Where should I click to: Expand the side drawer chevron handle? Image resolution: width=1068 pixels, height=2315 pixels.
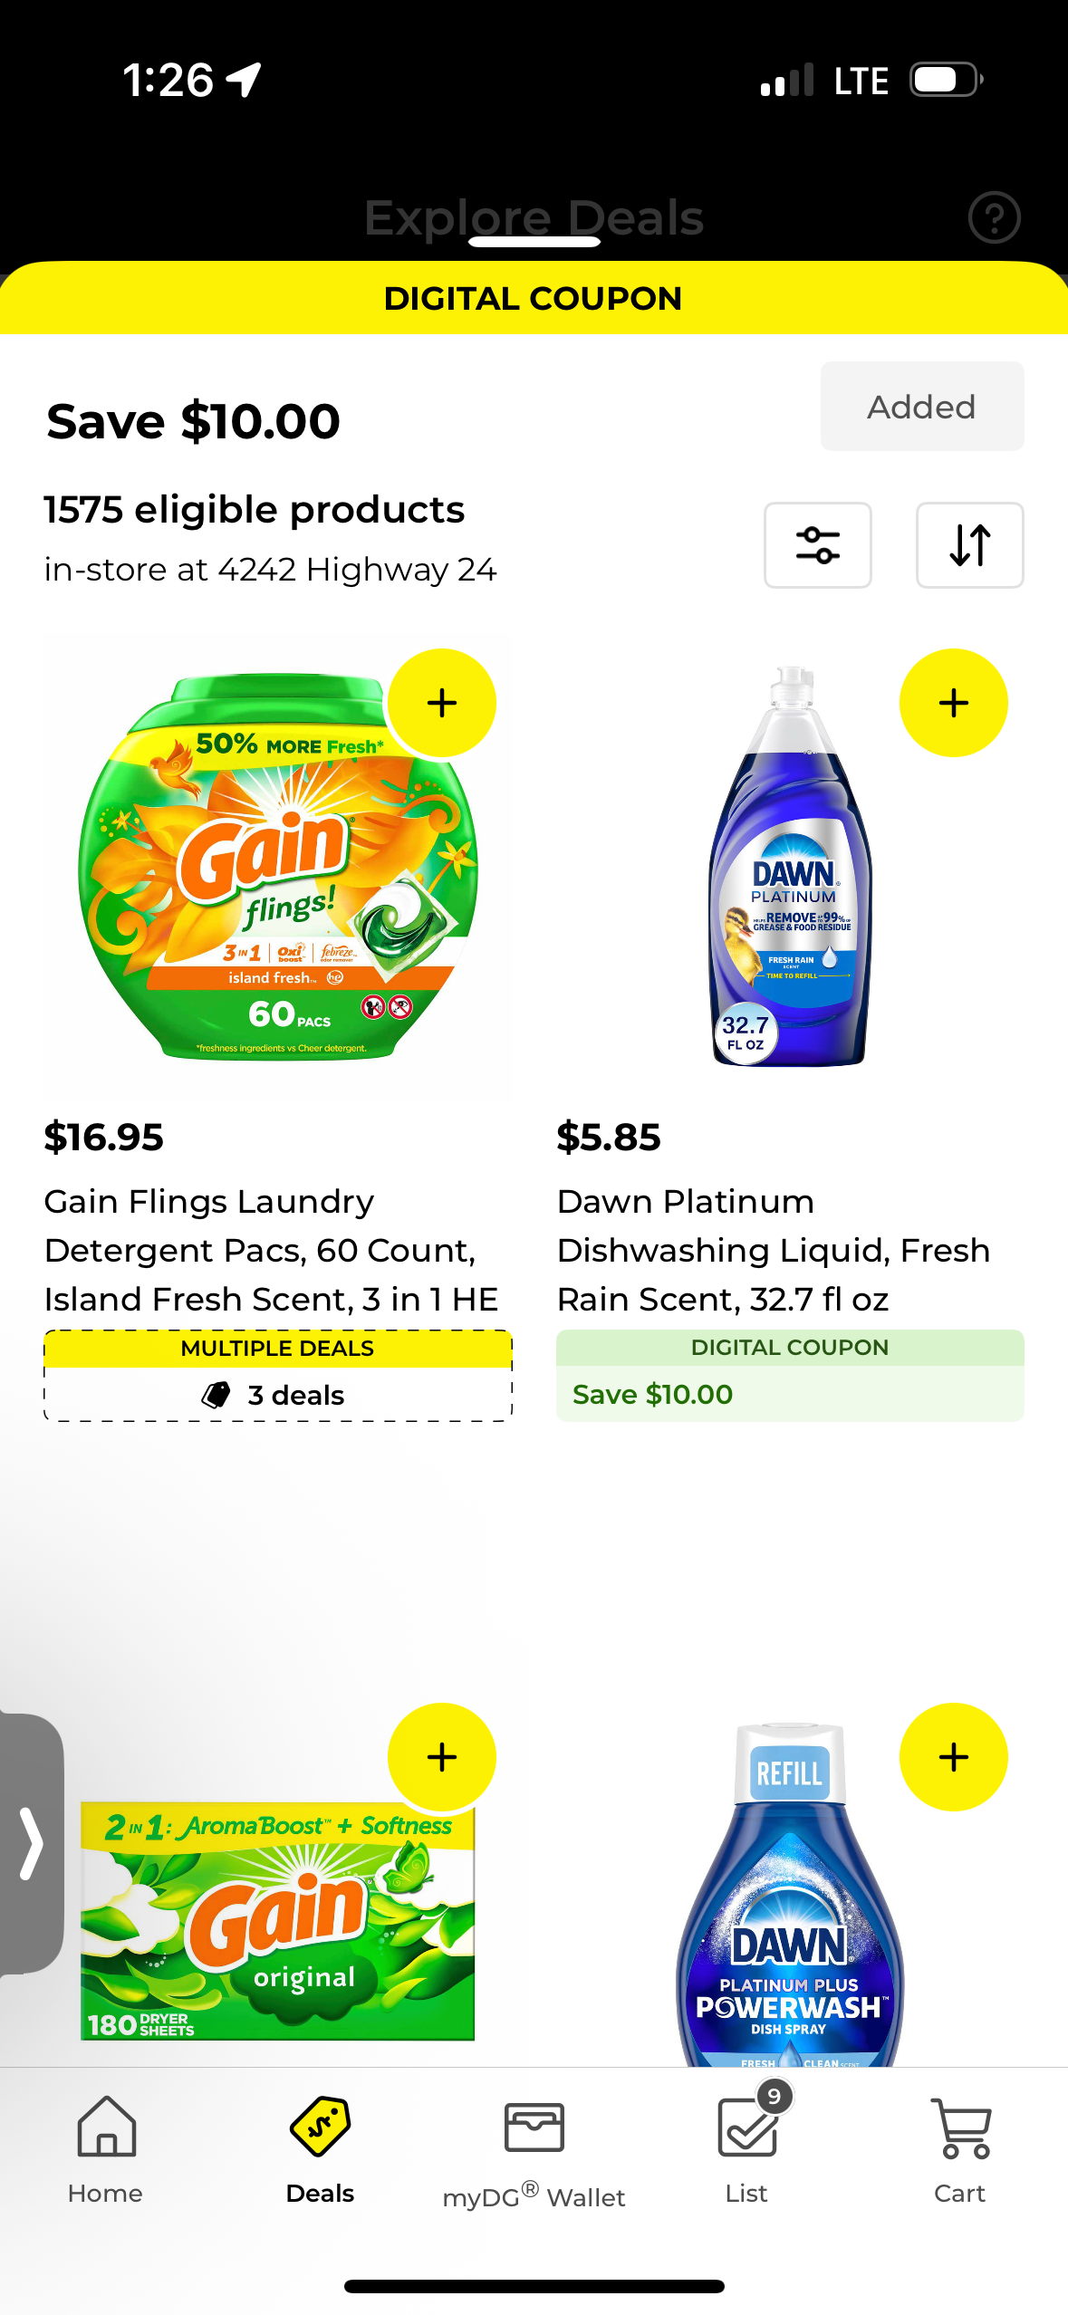pos(32,1844)
